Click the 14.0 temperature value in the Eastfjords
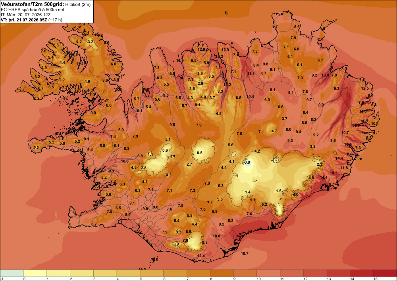The height and width of the screenshot is (281, 397). point(363,111)
